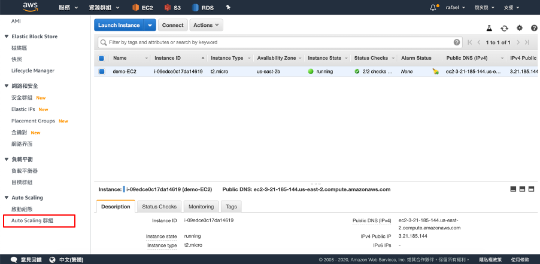Refresh the instances list
Viewport: 540px width, 264px height.
point(504,28)
